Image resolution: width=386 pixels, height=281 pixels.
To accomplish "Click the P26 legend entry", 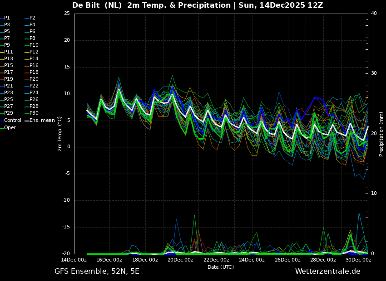I will 34,100.
